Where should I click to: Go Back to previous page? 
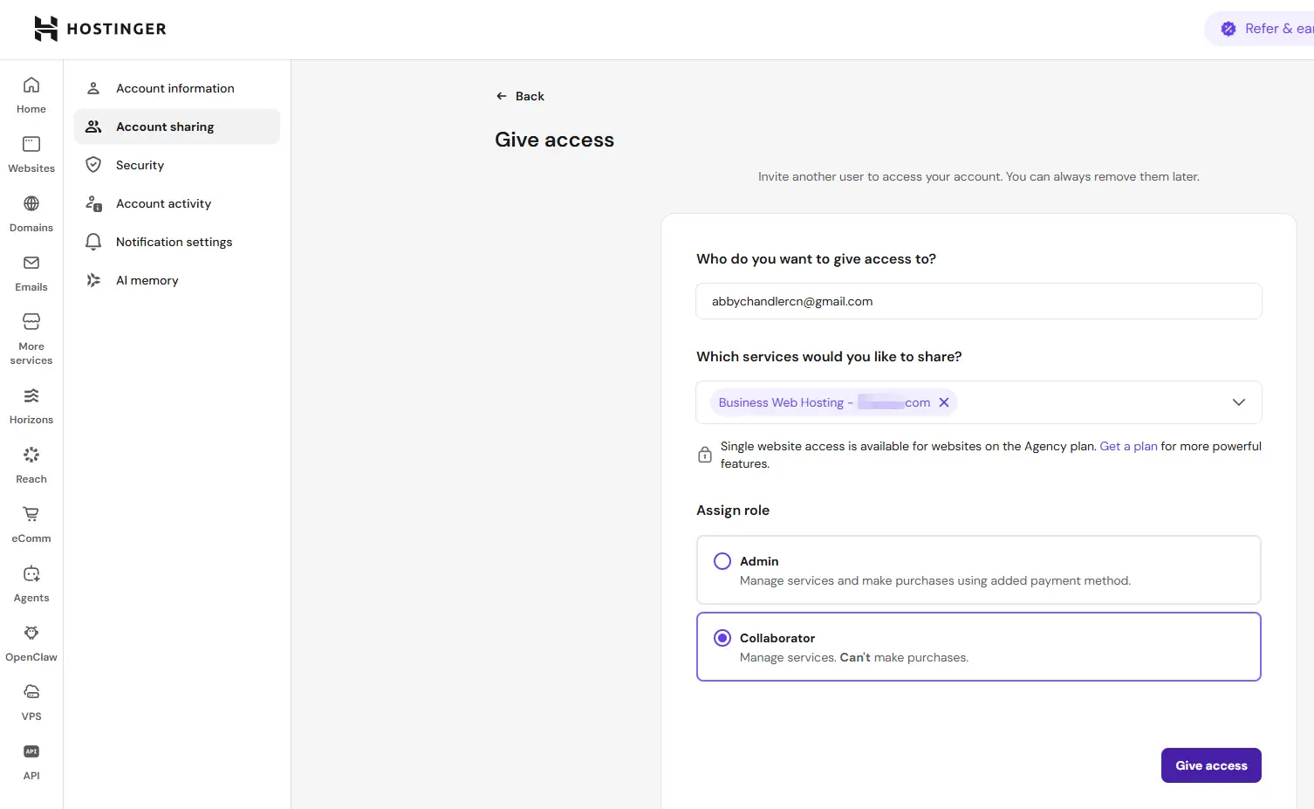click(x=520, y=96)
